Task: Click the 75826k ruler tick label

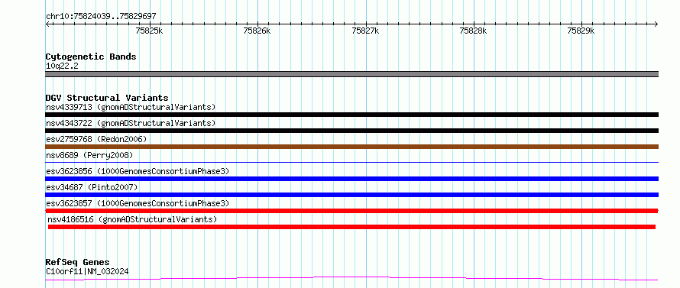Action: 257,31
